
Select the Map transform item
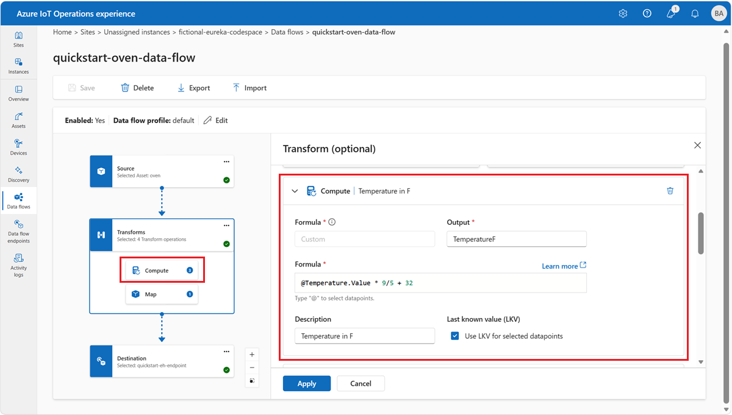click(x=162, y=294)
